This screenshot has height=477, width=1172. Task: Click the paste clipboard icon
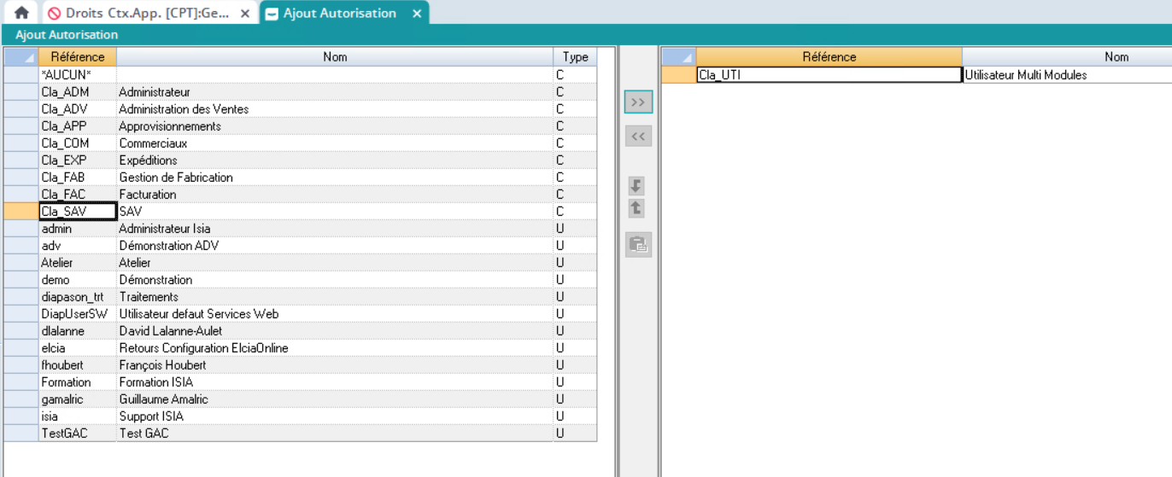638,244
